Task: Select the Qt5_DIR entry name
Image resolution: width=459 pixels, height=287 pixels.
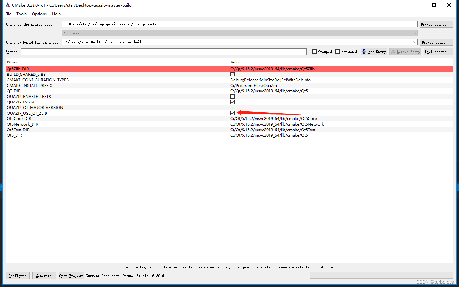Action: [15, 135]
